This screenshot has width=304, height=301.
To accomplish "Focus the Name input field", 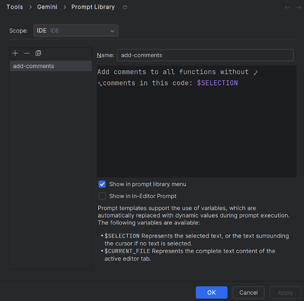I will (205, 55).
